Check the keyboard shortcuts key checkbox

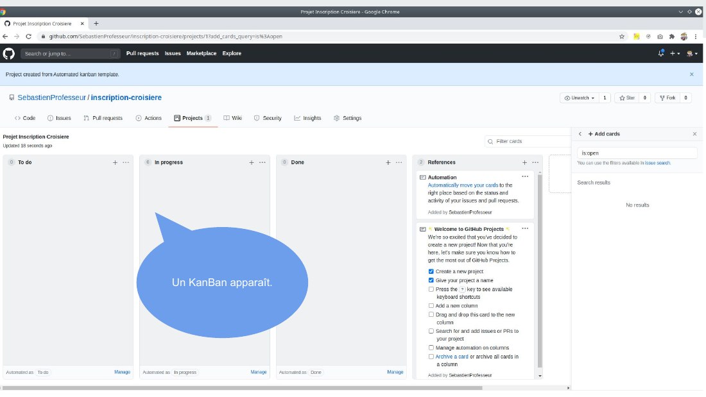point(431,289)
